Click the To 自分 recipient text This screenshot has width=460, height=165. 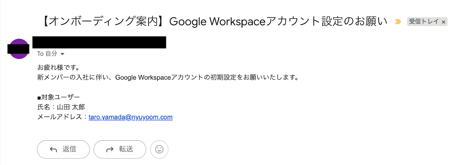click(47, 54)
